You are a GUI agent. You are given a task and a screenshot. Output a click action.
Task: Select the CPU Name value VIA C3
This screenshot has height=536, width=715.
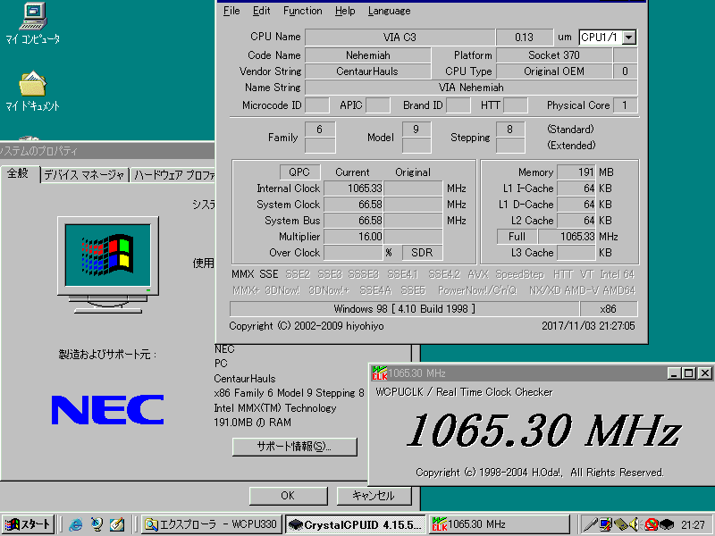pos(400,38)
